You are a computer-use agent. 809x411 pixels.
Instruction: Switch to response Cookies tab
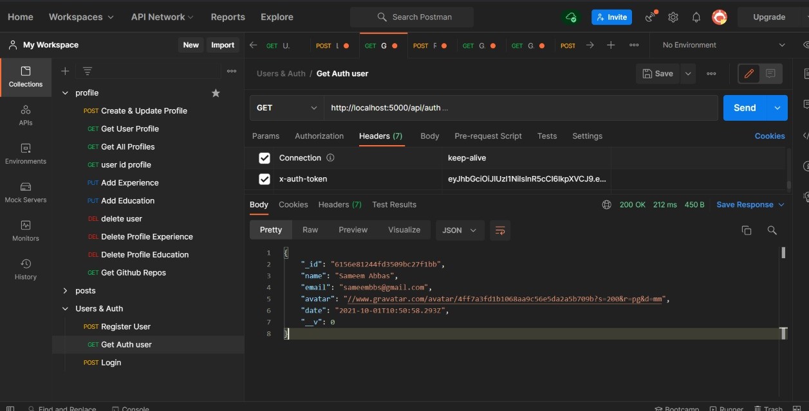[x=293, y=205]
